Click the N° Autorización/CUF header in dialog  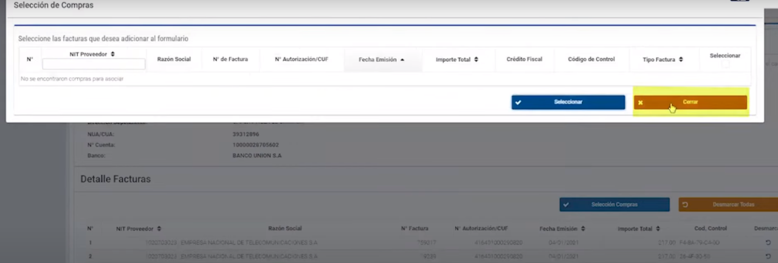pos(301,59)
